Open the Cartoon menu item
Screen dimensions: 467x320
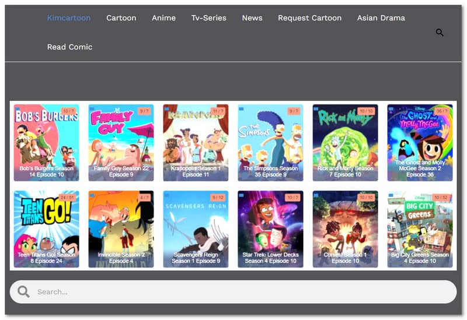coord(121,18)
